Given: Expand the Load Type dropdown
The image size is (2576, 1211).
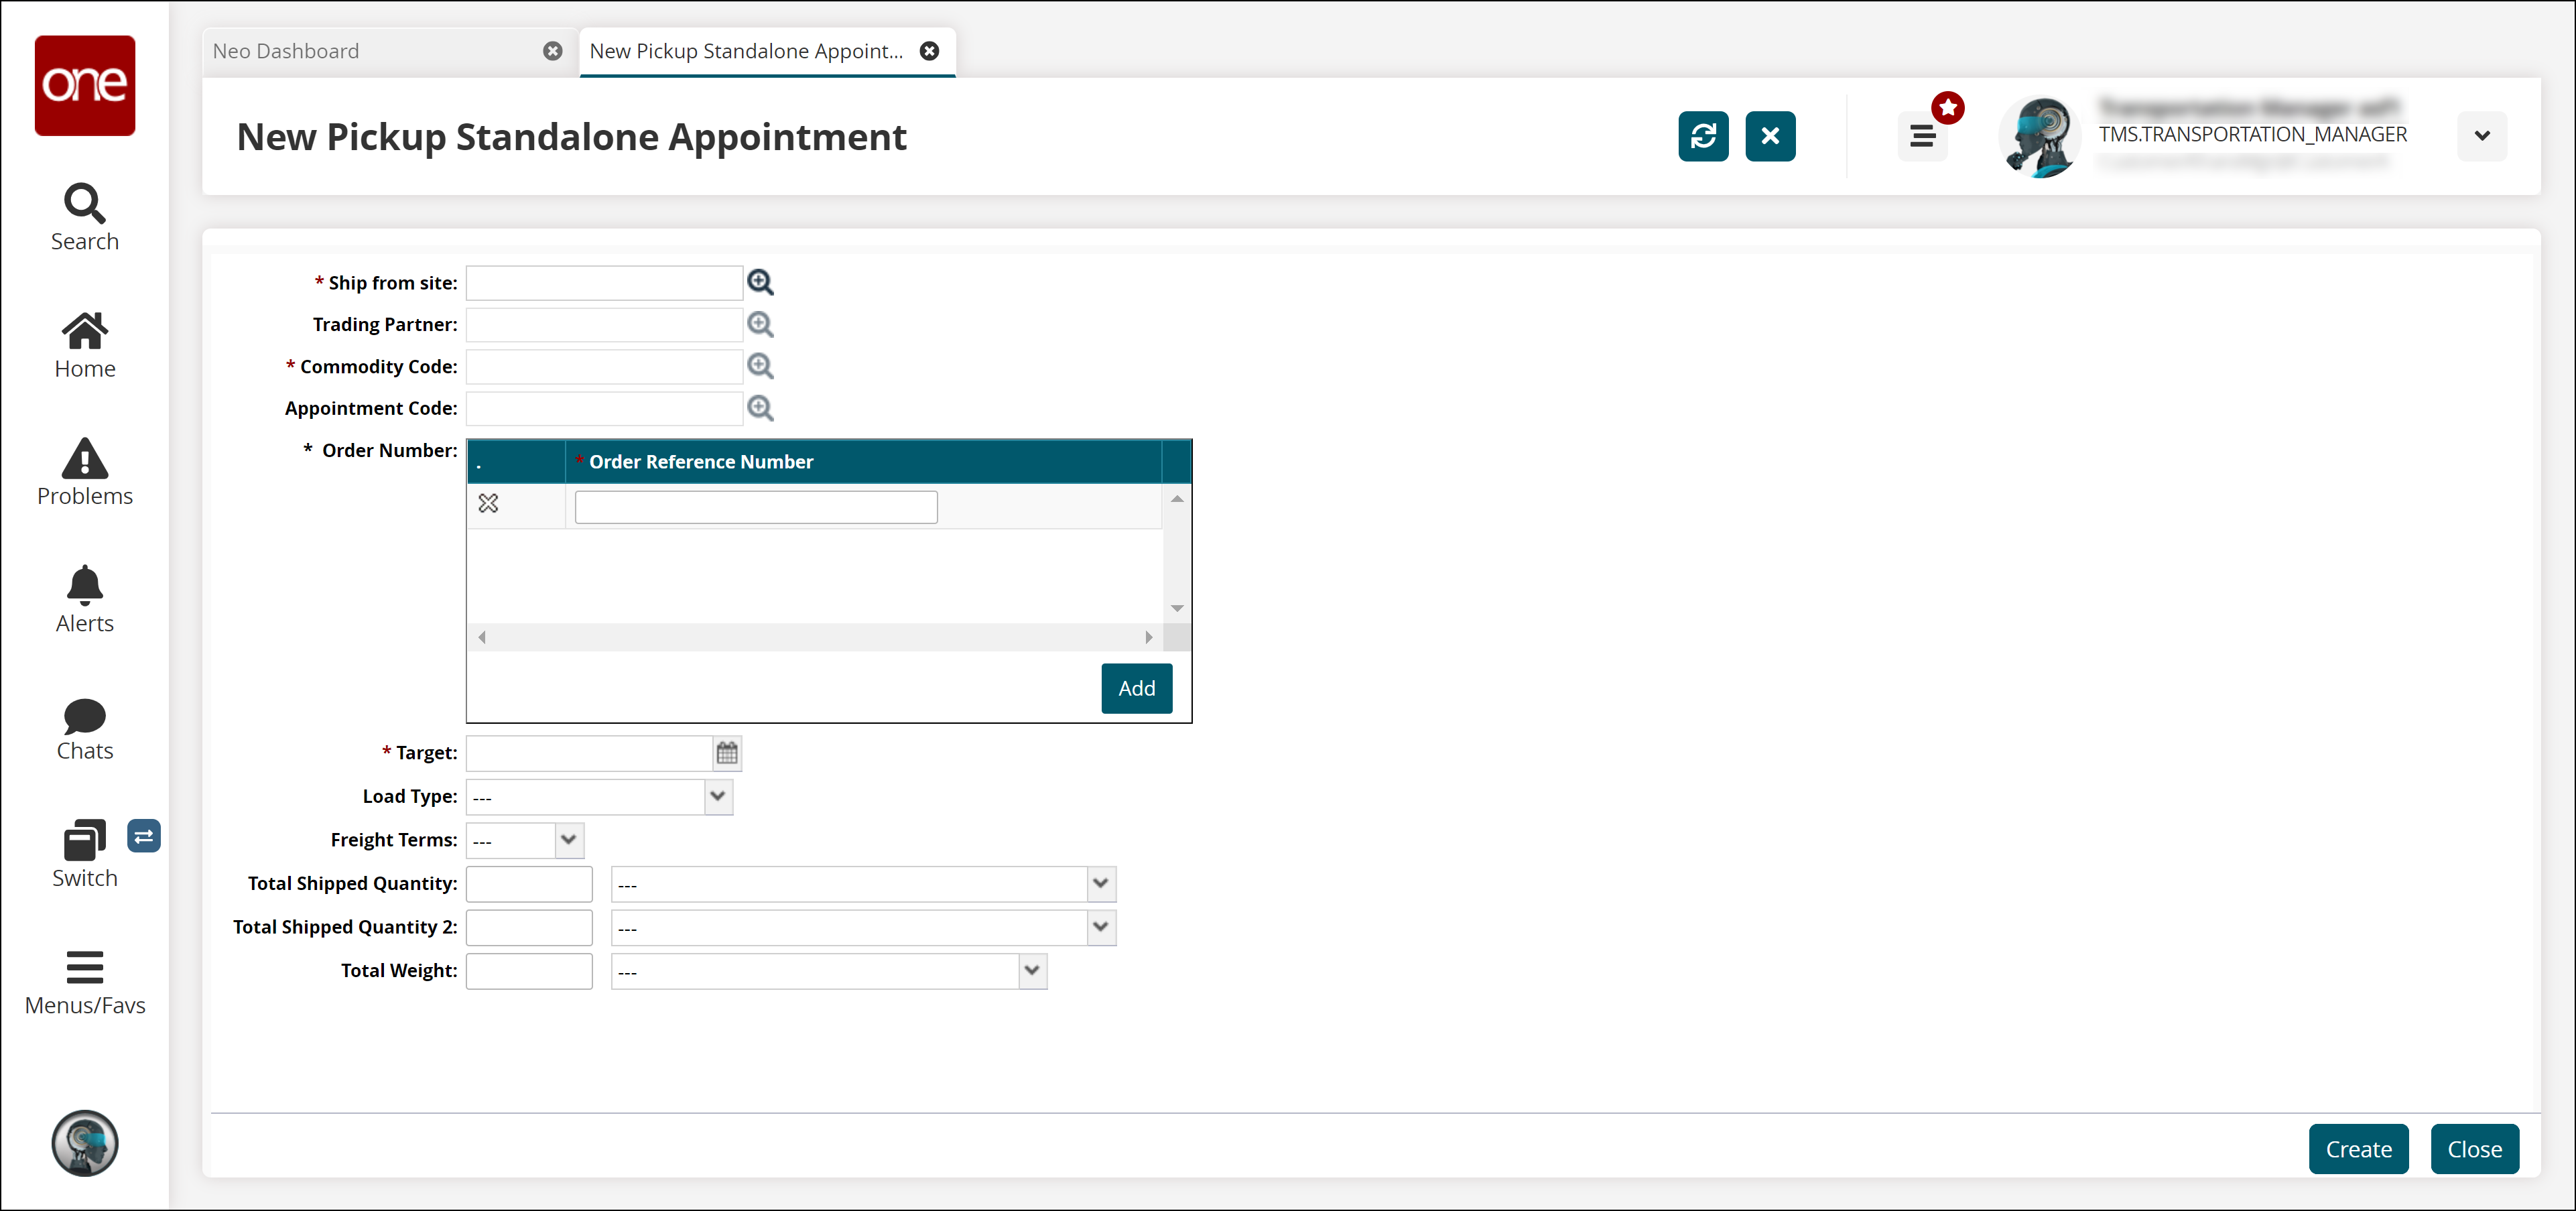Looking at the screenshot, I should (x=717, y=797).
